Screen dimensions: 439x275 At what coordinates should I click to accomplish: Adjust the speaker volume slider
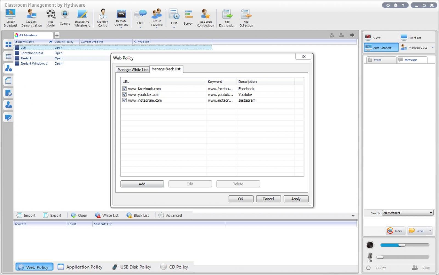(x=402, y=245)
